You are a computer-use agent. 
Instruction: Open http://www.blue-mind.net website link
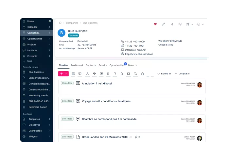139,54
